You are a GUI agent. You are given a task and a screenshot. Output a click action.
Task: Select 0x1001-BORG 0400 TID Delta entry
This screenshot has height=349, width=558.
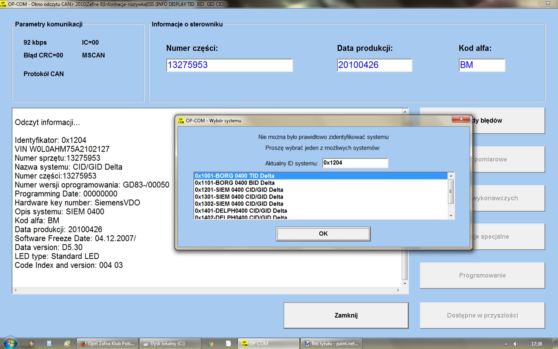pos(234,176)
